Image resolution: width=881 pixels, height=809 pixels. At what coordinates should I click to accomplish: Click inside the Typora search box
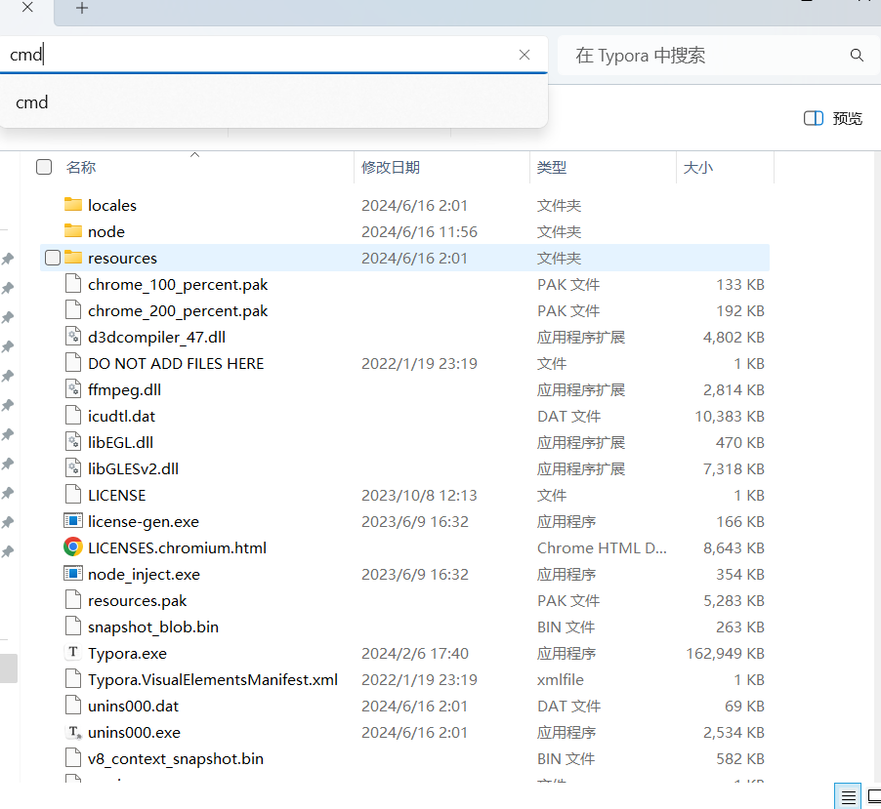pyautogui.click(x=703, y=56)
